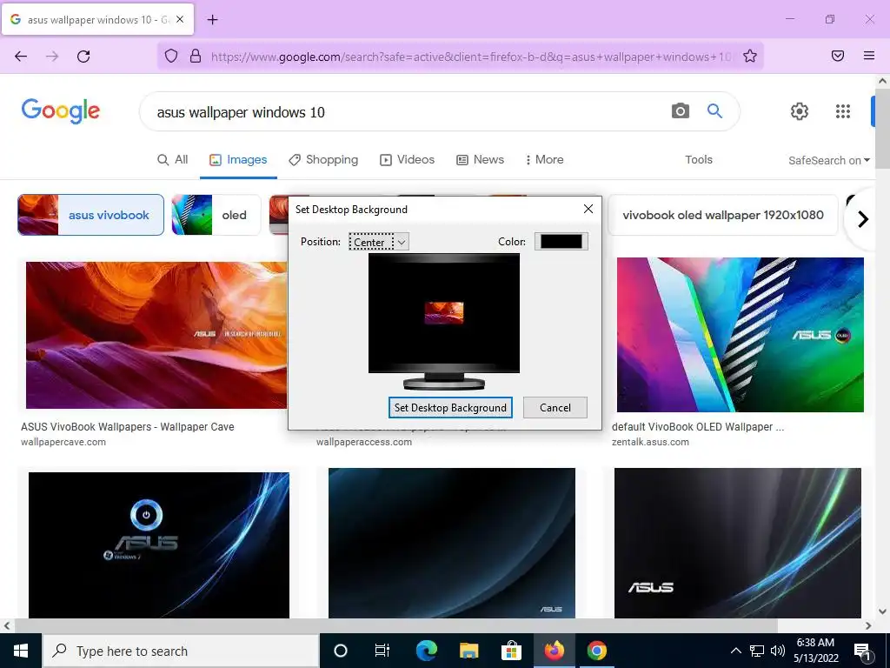
Task: Open ASUS VivoBook Wallpapers - Wallpaper Cave link
Action: (128, 426)
